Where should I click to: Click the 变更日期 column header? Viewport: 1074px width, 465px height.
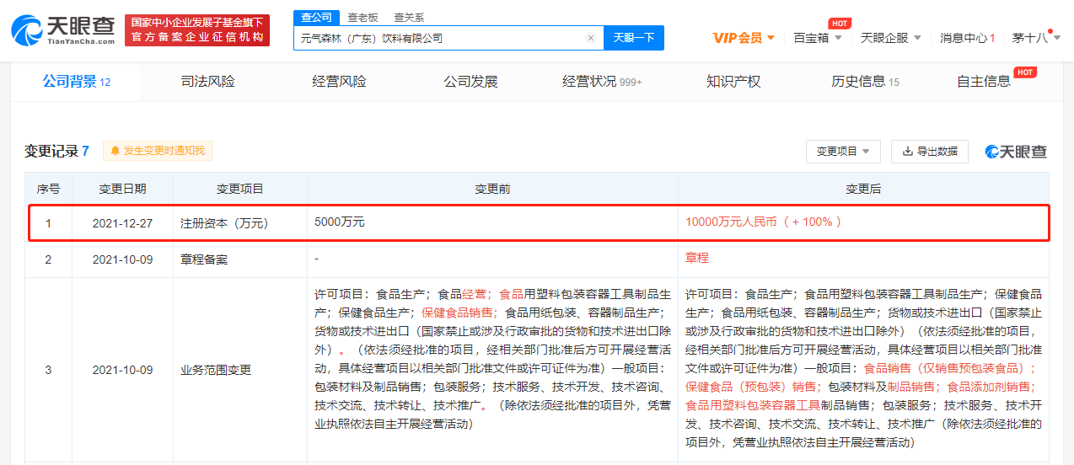point(122,189)
